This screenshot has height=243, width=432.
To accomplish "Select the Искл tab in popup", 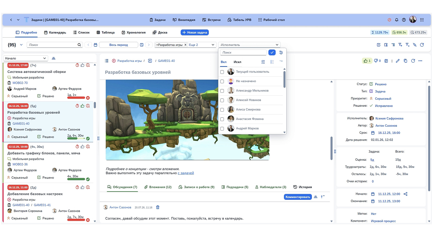I will coord(237,62).
